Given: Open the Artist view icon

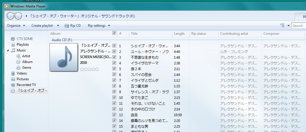Looking at the screenshot, I should tap(18, 56).
